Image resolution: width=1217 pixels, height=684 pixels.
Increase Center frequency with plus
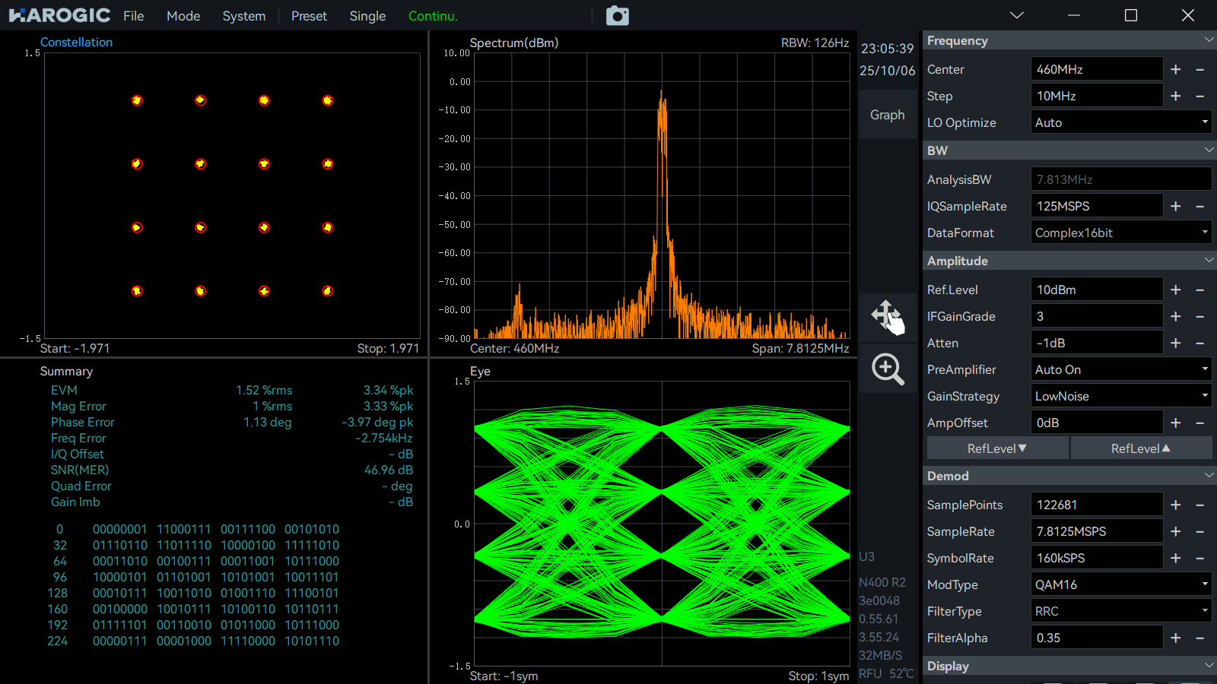click(x=1175, y=69)
